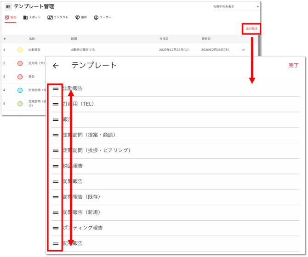This screenshot has width=308, height=257.
Task: Switch to the コンタクト tab
Action: point(58,17)
